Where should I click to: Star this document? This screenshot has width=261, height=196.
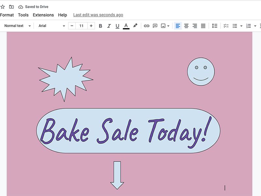click(3, 7)
